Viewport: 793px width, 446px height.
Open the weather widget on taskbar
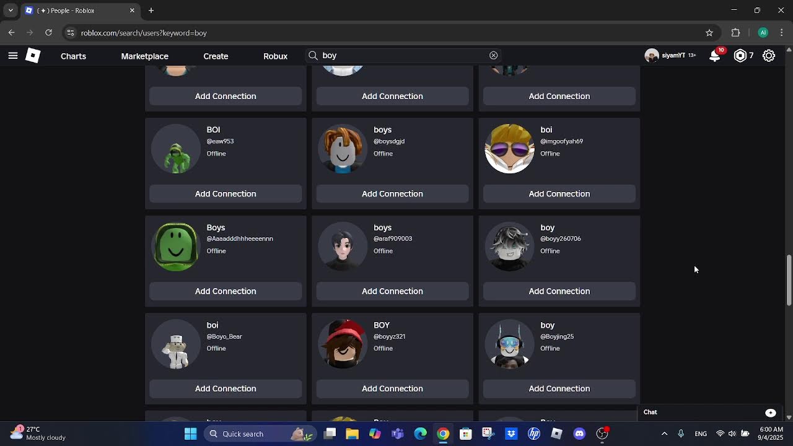[x=38, y=434]
